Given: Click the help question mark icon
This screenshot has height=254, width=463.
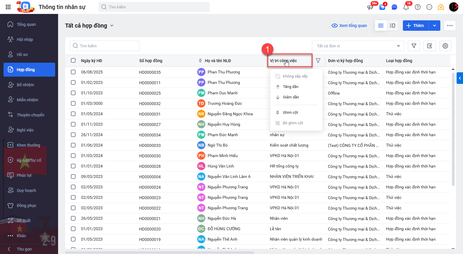Looking at the screenshot, I should tap(418, 7).
